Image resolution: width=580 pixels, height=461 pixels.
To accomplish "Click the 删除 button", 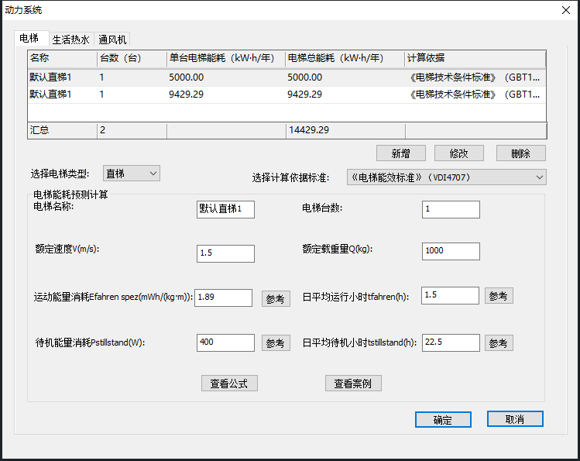I will pyautogui.click(x=521, y=153).
